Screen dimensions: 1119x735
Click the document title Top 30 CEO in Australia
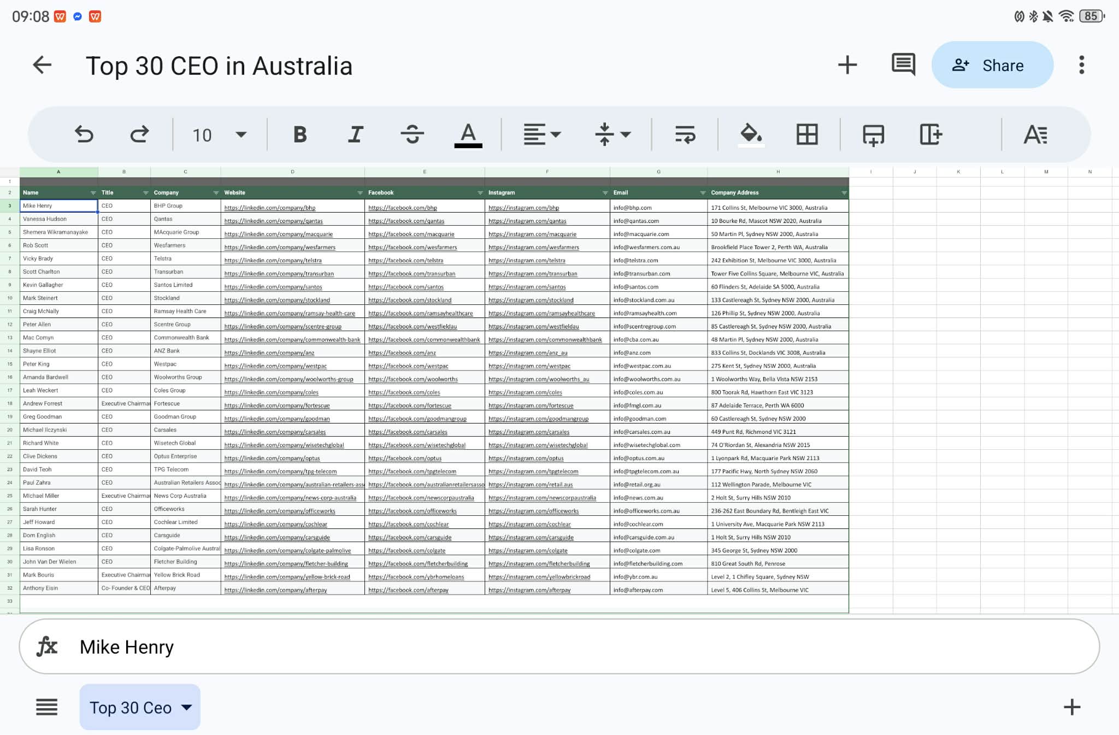point(219,66)
